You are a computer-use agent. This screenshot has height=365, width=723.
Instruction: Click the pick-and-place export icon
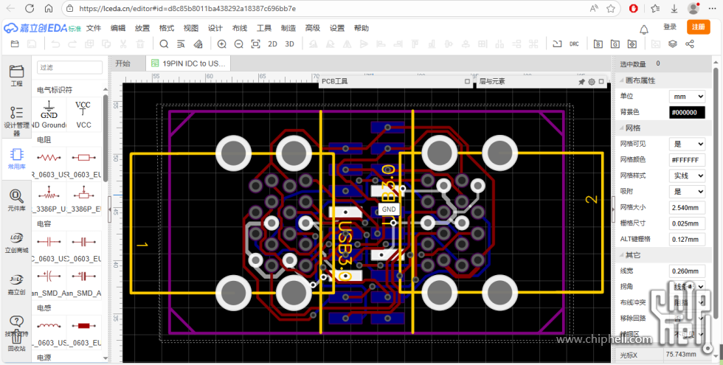coord(632,44)
